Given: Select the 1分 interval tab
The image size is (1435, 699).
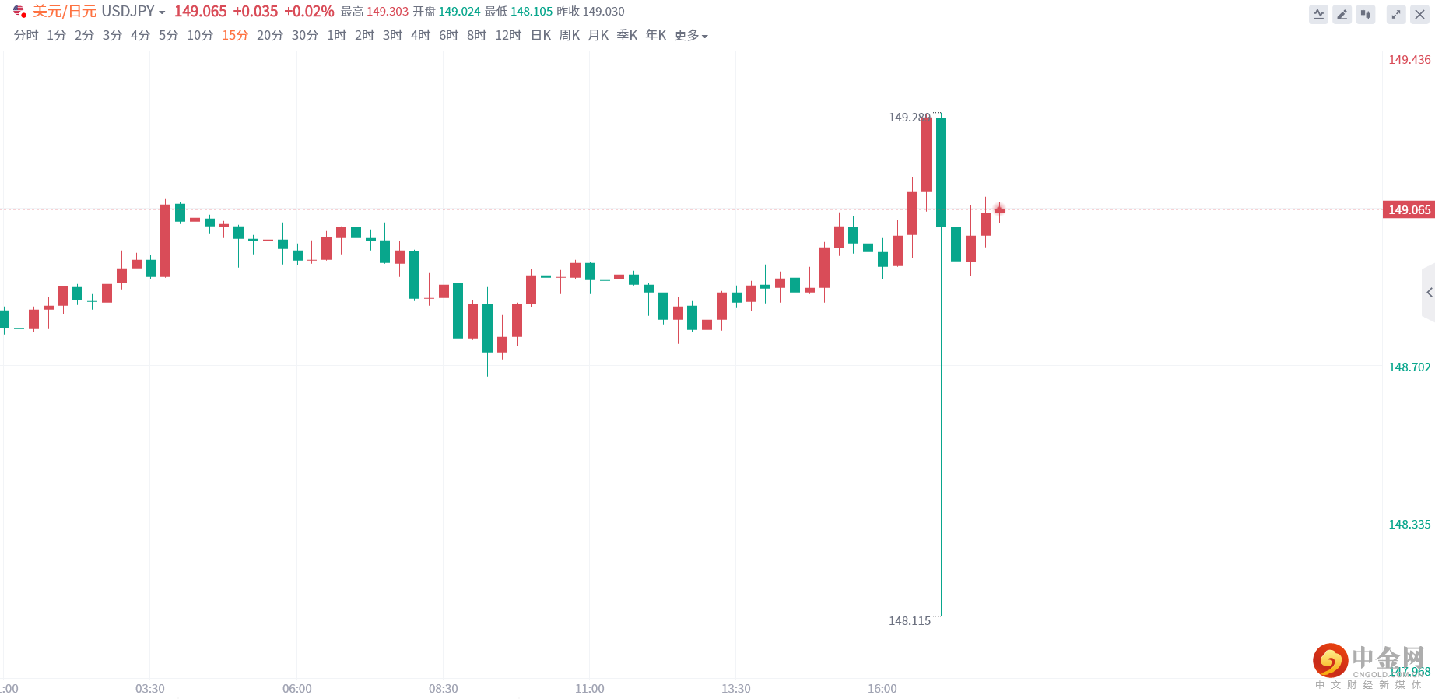Looking at the screenshot, I should [x=56, y=36].
